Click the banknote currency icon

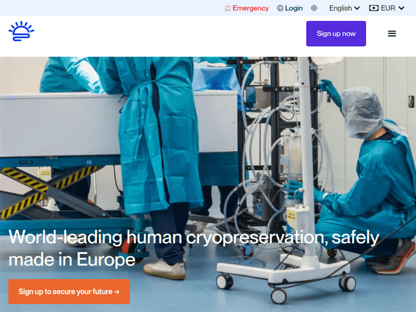[373, 8]
